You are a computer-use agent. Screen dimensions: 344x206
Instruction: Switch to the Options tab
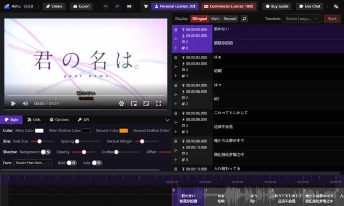point(59,120)
